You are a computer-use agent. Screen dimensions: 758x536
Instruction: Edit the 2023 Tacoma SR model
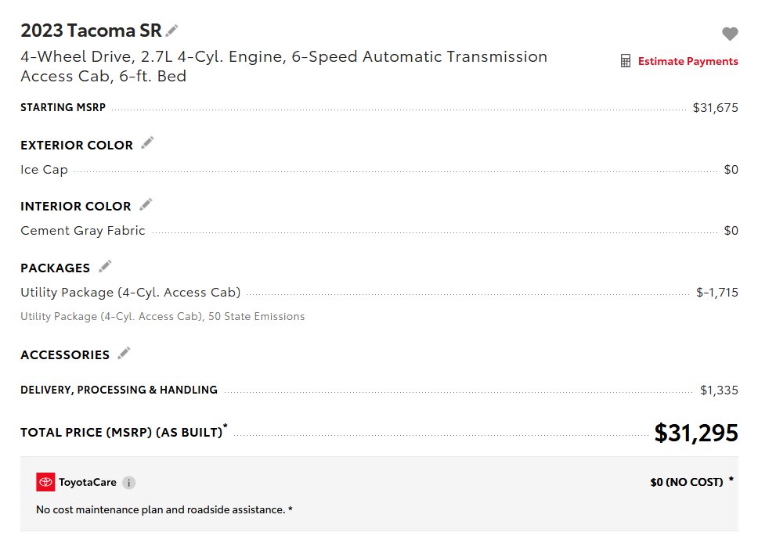click(x=172, y=31)
